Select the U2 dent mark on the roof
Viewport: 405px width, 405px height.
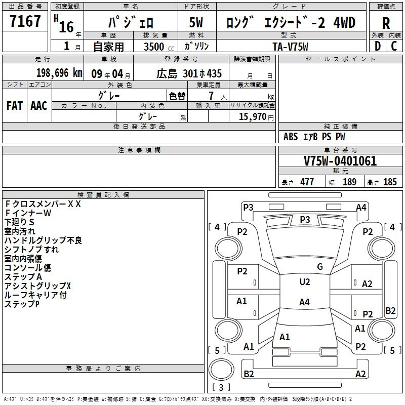tap(305, 282)
